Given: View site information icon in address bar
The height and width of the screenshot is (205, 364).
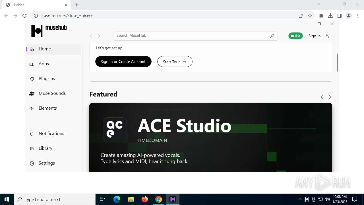Looking at the screenshot, I should 36,16.
